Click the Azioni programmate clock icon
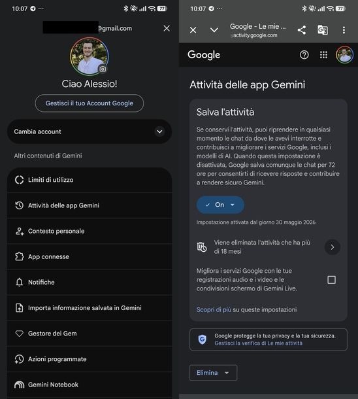 tap(20, 359)
